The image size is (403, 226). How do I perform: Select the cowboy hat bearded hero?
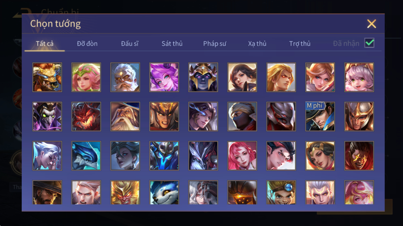coord(47,192)
